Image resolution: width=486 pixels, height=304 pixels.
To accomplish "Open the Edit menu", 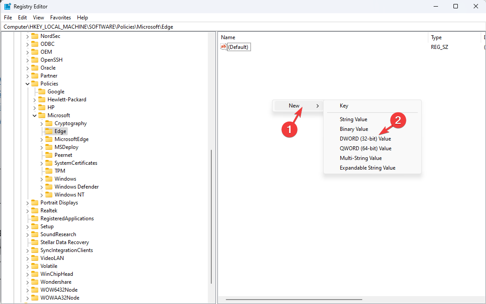I will pos(22,18).
